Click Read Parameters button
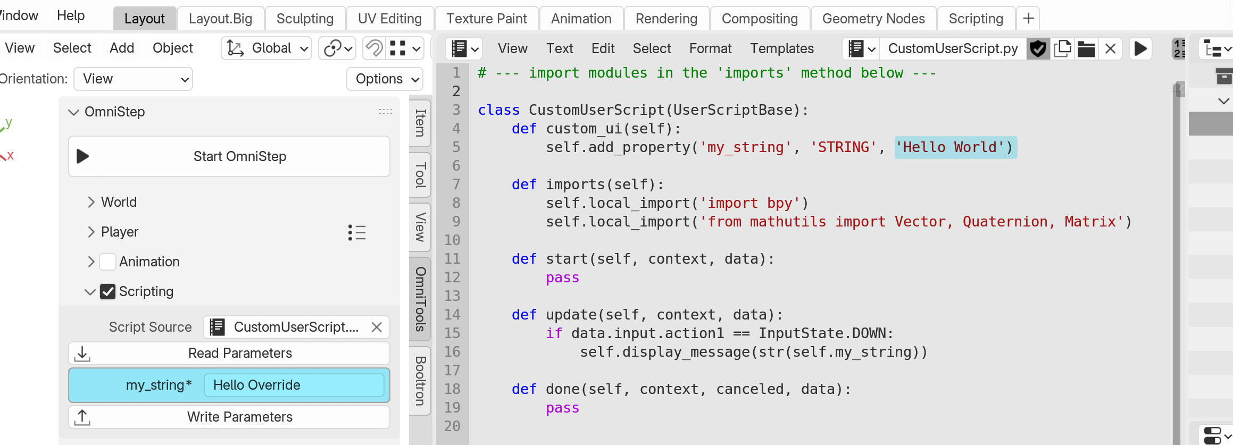1233x445 pixels. click(x=229, y=353)
